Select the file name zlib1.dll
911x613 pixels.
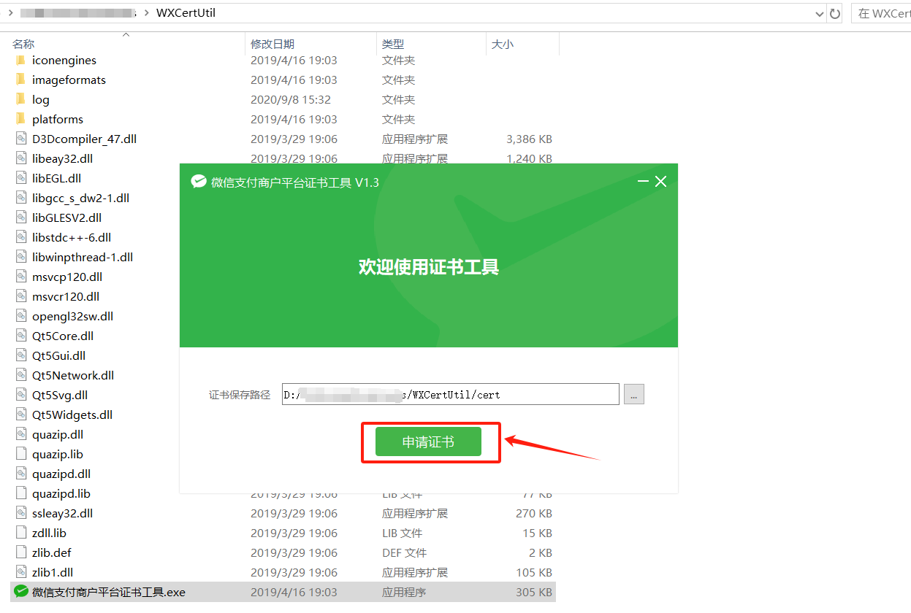point(53,572)
